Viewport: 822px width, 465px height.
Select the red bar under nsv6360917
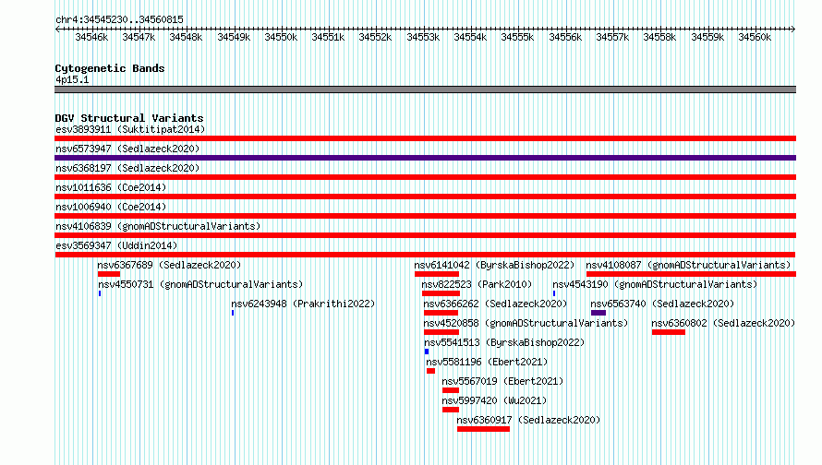click(x=483, y=429)
